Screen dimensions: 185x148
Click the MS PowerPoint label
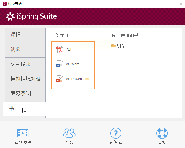[77, 79]
